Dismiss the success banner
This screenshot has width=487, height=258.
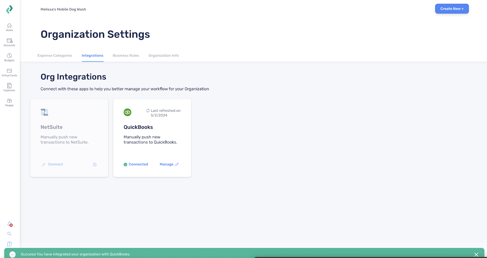coord(476,255)
